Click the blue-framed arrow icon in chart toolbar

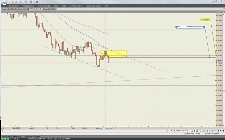click(x=192, y=131)
